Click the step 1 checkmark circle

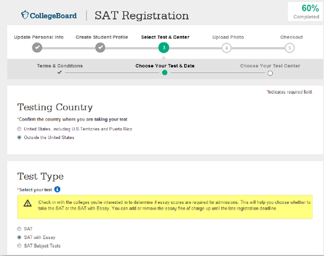pyautogui.click(x=37, y=47)
